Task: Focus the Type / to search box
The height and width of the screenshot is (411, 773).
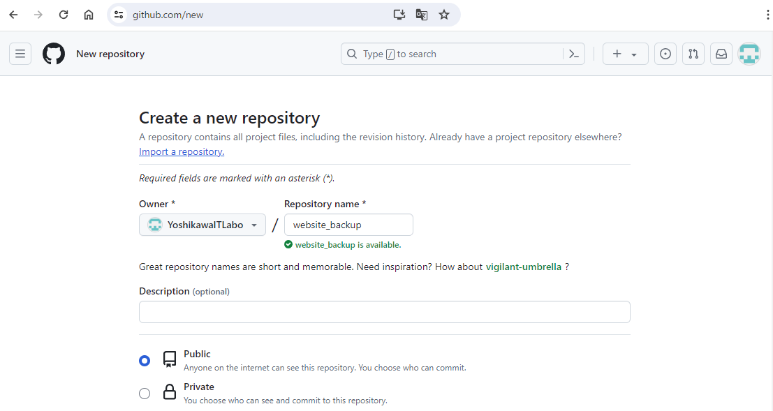Action: pyautogui.click(x=454, y=54)
